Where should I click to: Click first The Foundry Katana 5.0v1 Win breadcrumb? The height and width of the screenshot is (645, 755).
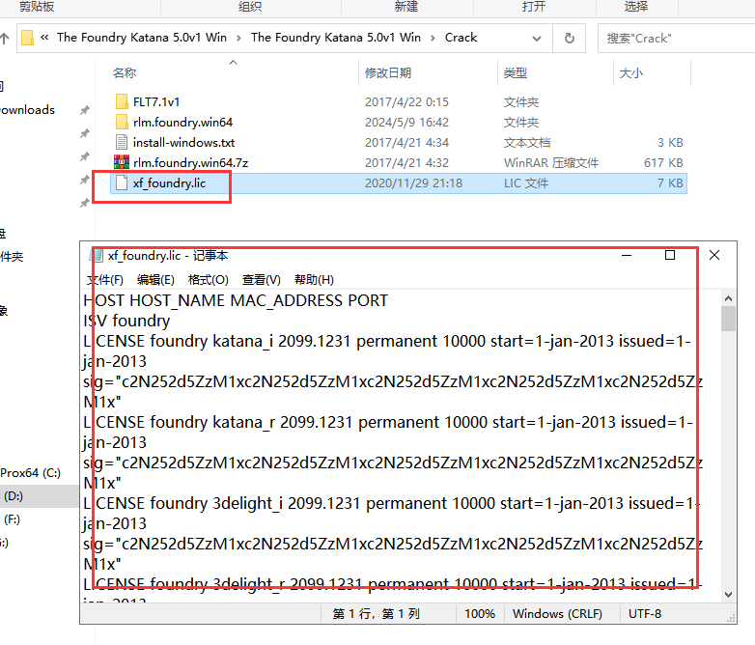point(142,38)
